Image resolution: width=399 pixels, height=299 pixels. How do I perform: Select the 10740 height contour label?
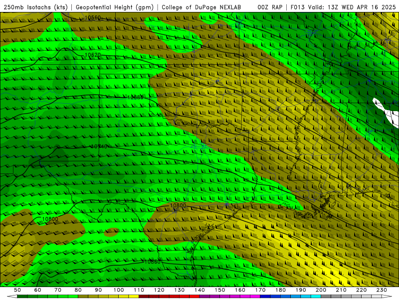tap(99, 147)
